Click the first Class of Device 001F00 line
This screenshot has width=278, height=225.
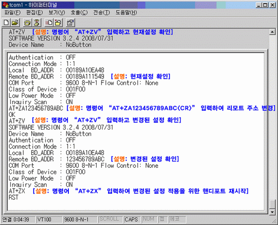[47, 89]
